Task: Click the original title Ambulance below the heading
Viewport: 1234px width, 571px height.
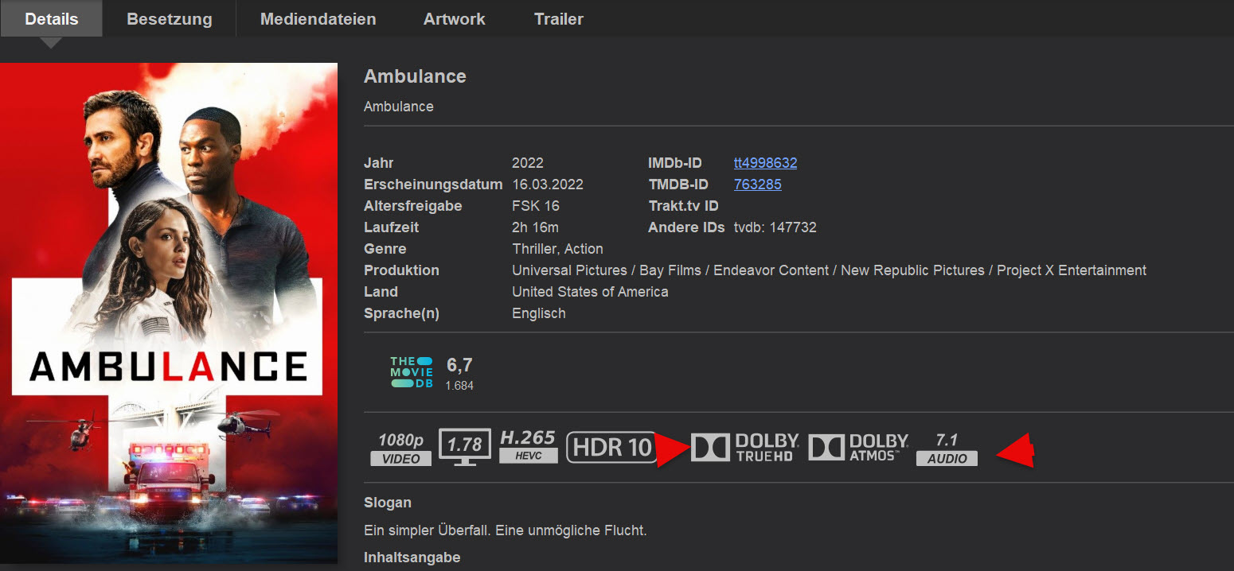Action: pyautogui.click(x=399, y=107)
